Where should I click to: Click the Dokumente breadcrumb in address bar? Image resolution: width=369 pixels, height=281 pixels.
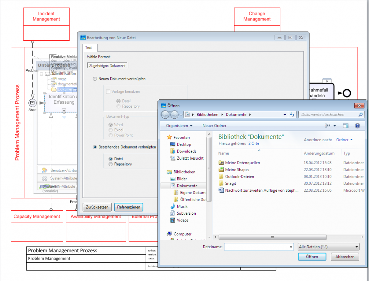coord(236,115)
